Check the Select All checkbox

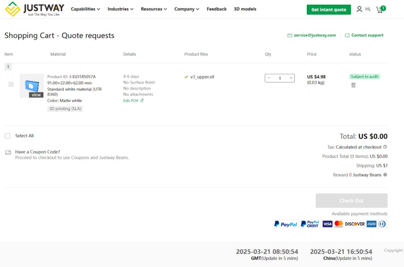point(8,136)
